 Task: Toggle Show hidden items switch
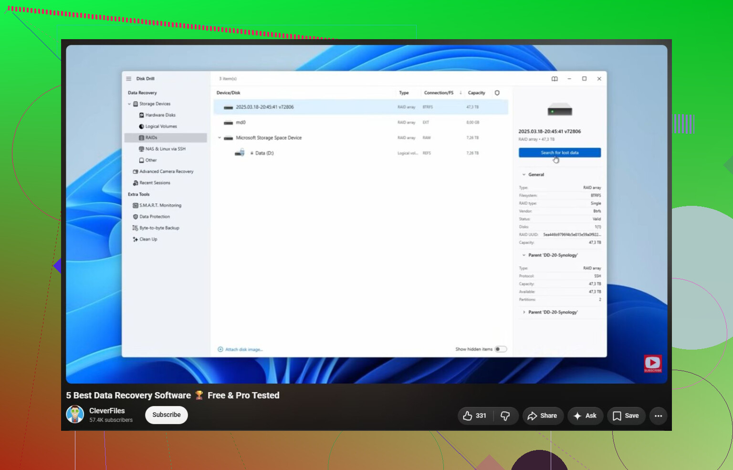(500, 349)
